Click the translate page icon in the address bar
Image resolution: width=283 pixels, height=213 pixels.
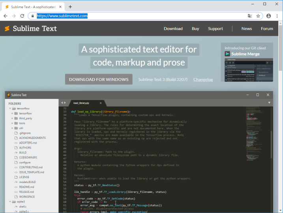point(249,16)
